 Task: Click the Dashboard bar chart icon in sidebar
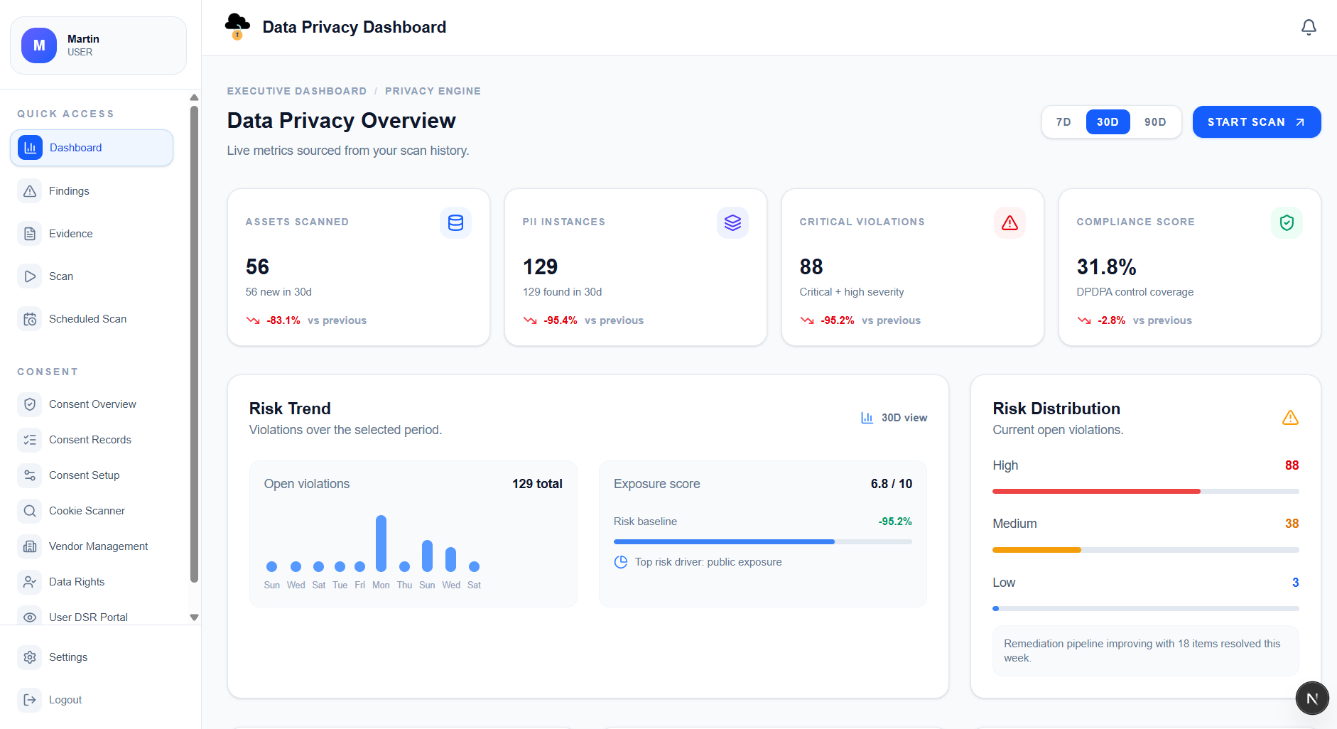click(30, 148)
